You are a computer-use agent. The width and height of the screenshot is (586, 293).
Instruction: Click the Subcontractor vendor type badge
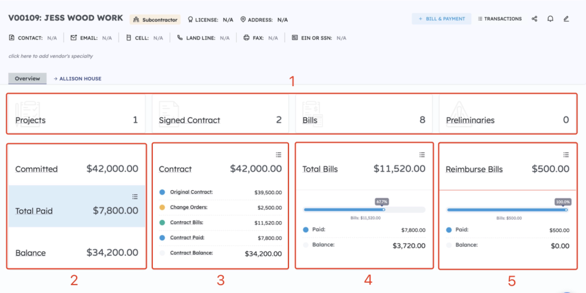pyautogui.click(x=155, y=19)
